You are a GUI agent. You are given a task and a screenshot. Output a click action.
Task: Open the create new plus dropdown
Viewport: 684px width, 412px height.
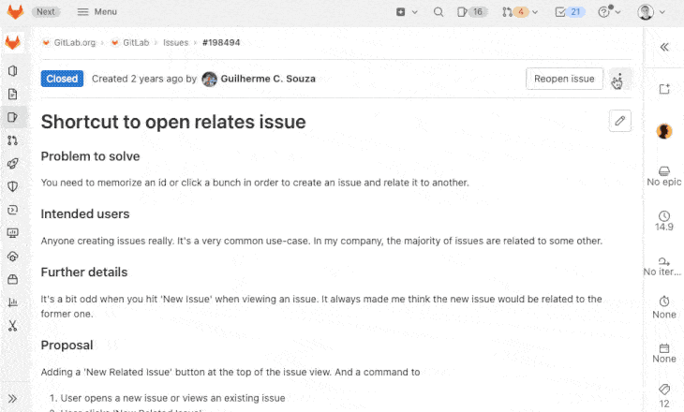click(x=407, y=12)
